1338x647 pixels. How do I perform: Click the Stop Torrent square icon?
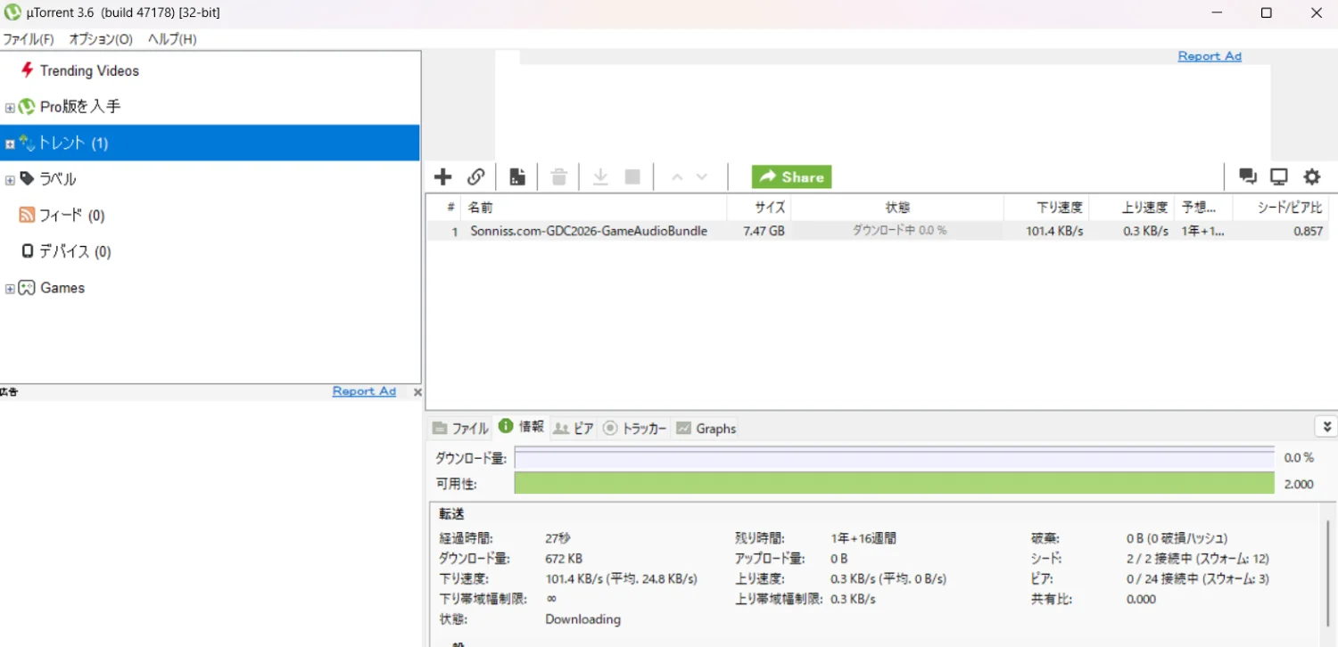(x=632, y=177)
